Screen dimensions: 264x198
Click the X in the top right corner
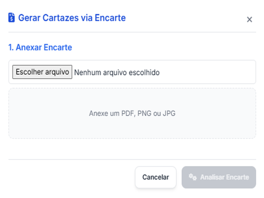(249, 19)
